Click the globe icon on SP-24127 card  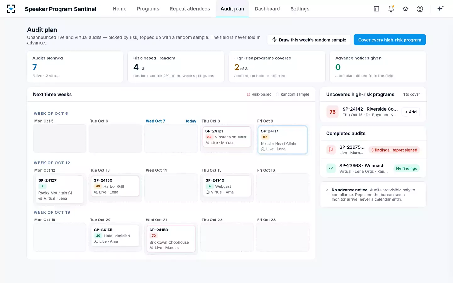(x=40, y=198)
